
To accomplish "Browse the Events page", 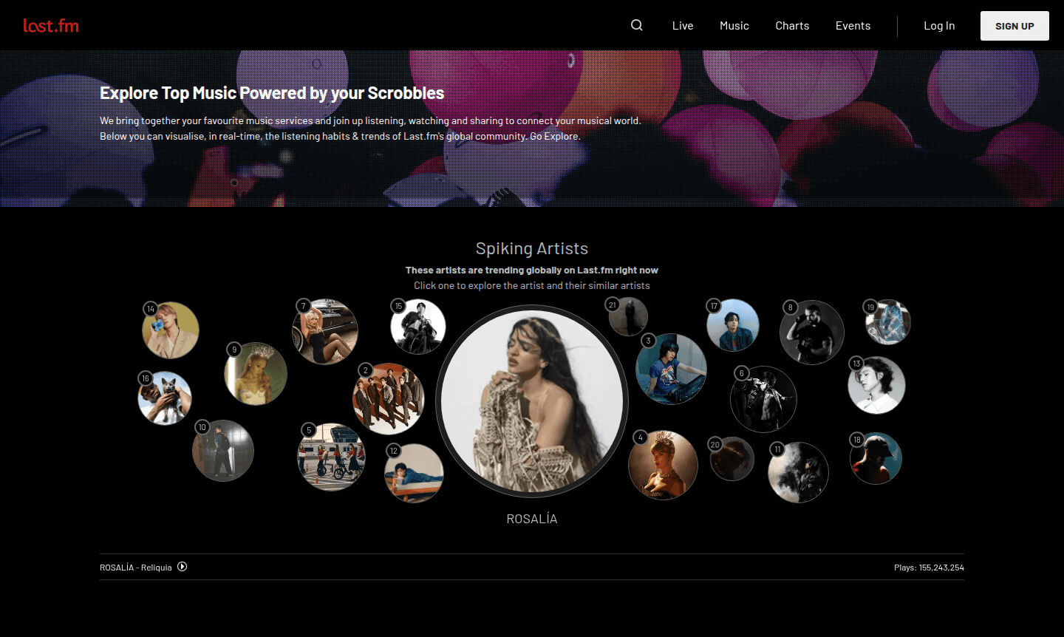I will click(x=852, y=25).
